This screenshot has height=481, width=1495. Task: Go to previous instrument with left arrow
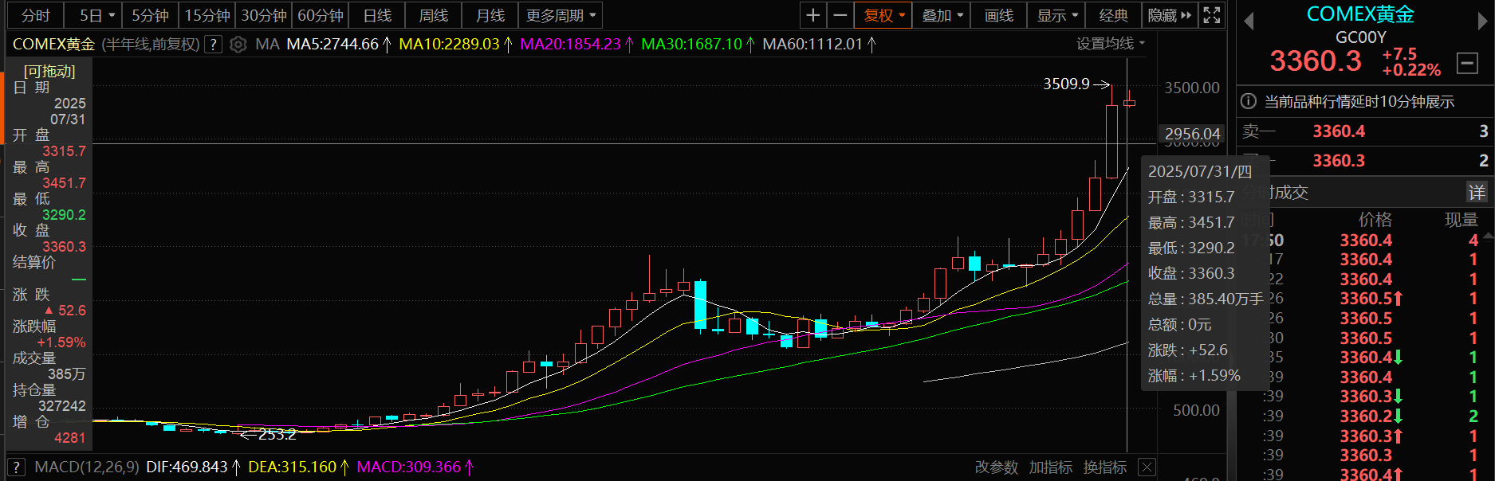click(1249, 21)
